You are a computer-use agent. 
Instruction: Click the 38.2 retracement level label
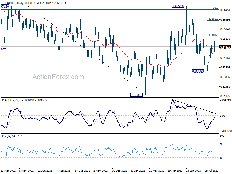(216, 8)
